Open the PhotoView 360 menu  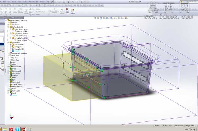tap(34, 2)
